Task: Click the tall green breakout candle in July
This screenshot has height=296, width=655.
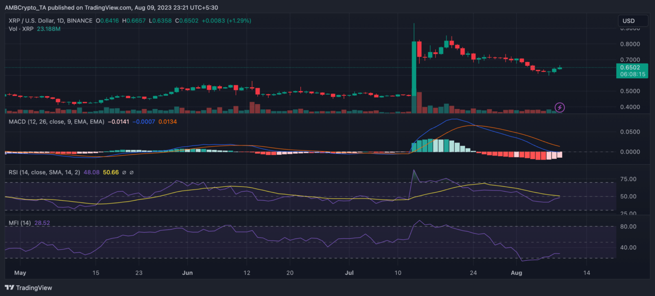Action: (x=414, y=68)
